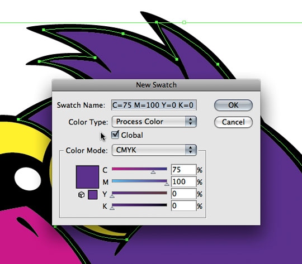This screenshot has height=264, width=302.
Task: Click the K black slider track
Action: click(139, 205)
